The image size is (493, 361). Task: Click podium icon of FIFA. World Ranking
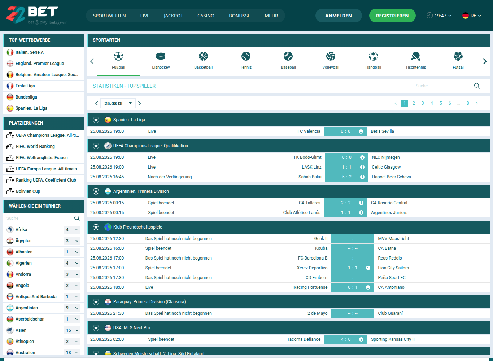coord(10,147)
